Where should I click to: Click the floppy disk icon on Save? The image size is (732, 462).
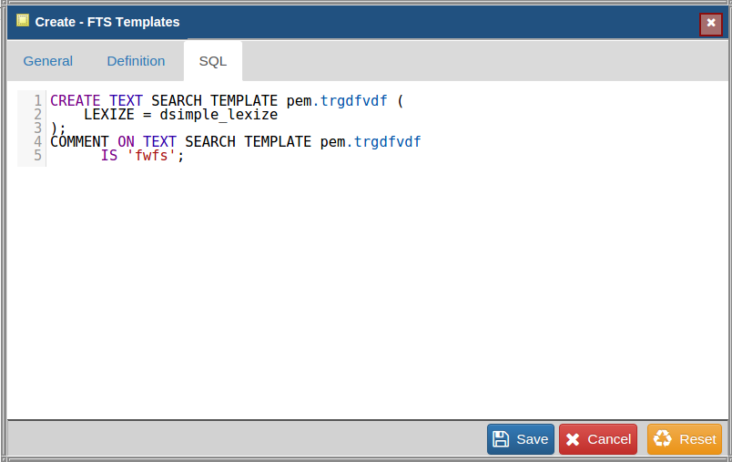[x=501, y=439]
